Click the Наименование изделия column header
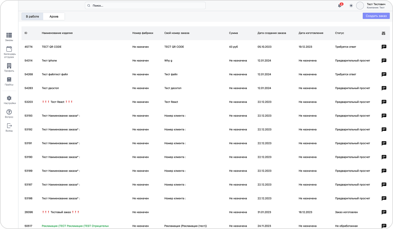This screenshot has width=393, height=229. click(x=57, y=33)
